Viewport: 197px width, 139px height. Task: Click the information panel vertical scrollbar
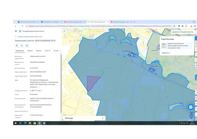[x=61, y=84]
